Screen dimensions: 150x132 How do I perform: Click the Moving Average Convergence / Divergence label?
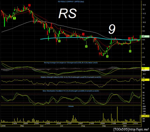point(71,63)
